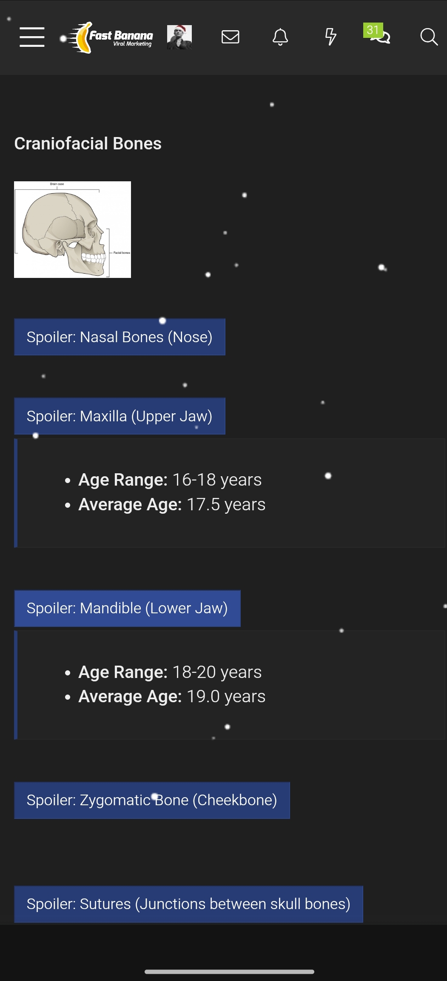Screen dimensions: 447x981
Task: Expand the Zygomatic Bone (Cheekbone) spoiler
Action: point(151,800)
